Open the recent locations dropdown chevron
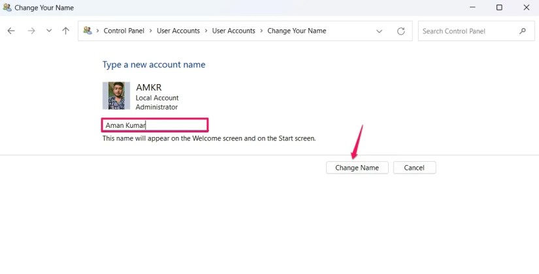This screenshot has width=539, height=274. (49, 31)
